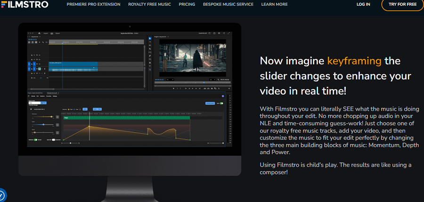Select the Pen tool in Premiere toolbar

point(150,56)
